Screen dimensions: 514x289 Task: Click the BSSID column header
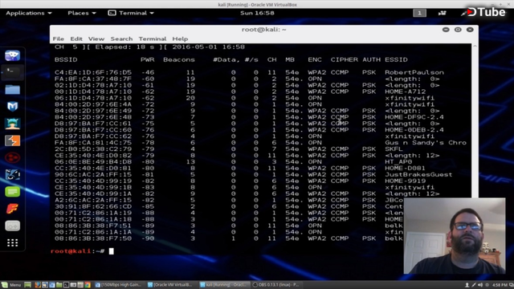(66, 59)
